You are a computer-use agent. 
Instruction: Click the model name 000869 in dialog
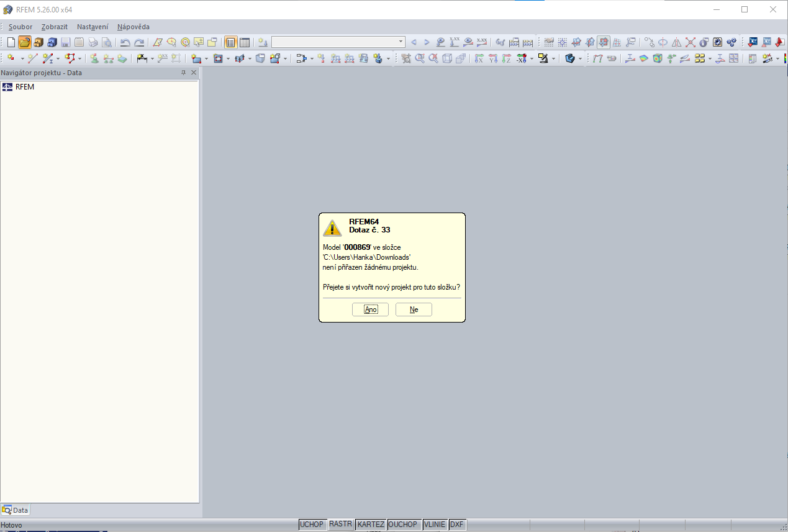click(x=357, y=247)
